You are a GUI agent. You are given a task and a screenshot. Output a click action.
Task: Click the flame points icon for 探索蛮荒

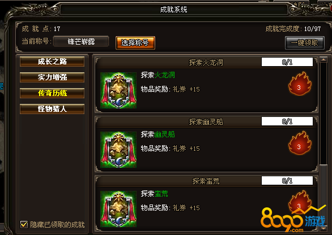[x=300, y=202]
